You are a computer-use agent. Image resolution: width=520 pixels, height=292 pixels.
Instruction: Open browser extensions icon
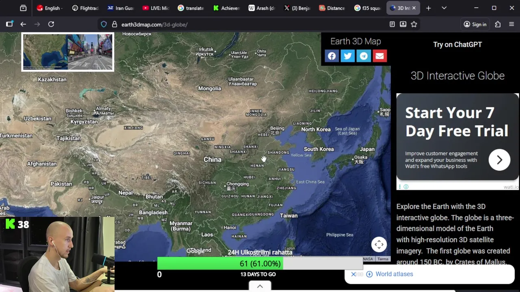point(498,24)
